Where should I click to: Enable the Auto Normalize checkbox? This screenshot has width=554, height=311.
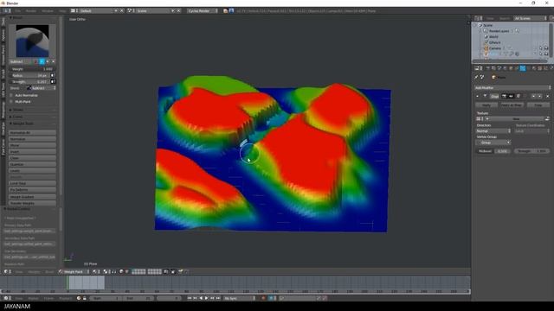pyautogui.click(x=11, y=95)
